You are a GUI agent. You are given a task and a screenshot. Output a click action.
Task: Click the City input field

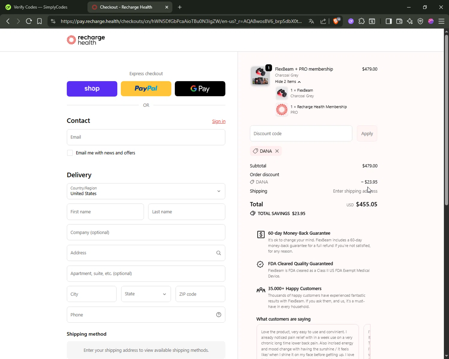pyautogui.click(x=92, y=294)
